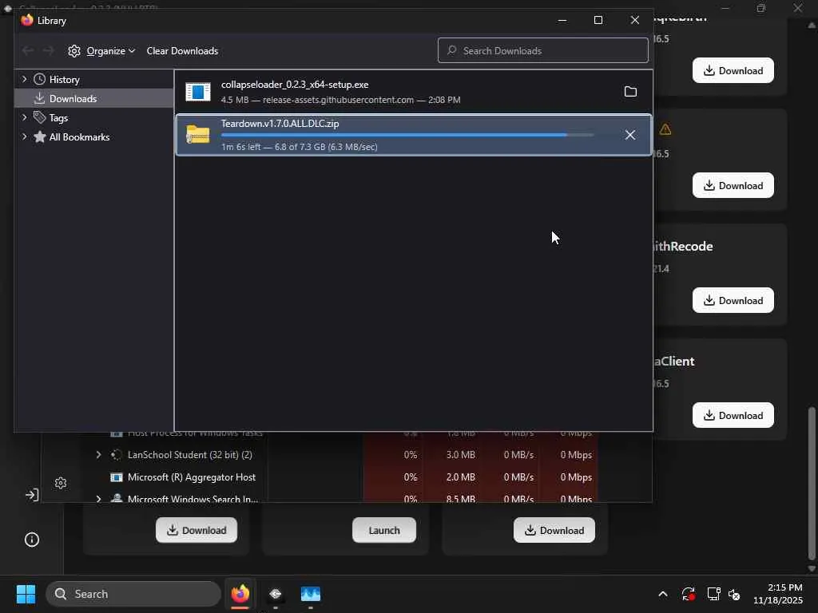Select collapseloader_0.2.3_x64-setup.exe download entry
This screenshot has height=613, width=818.
coord(413,92)
